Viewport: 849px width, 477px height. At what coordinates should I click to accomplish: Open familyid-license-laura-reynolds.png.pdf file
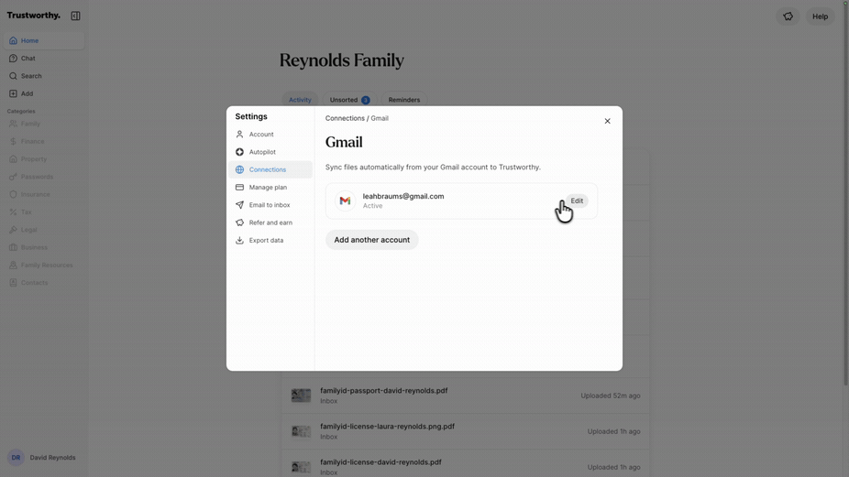[x=465, y=431]
